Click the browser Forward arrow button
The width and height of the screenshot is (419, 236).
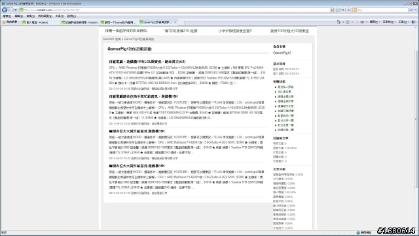(10, 10)
